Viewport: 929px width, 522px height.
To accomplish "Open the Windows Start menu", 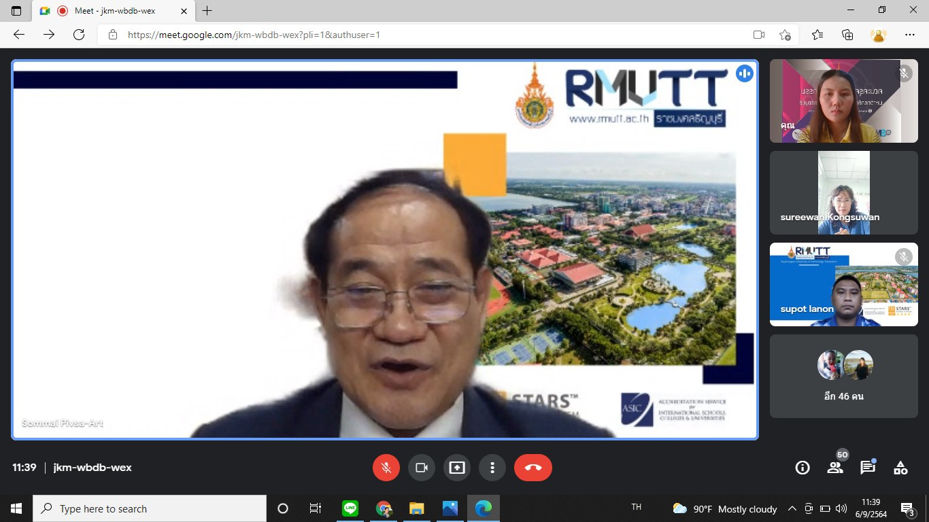I will click(16, 508).
